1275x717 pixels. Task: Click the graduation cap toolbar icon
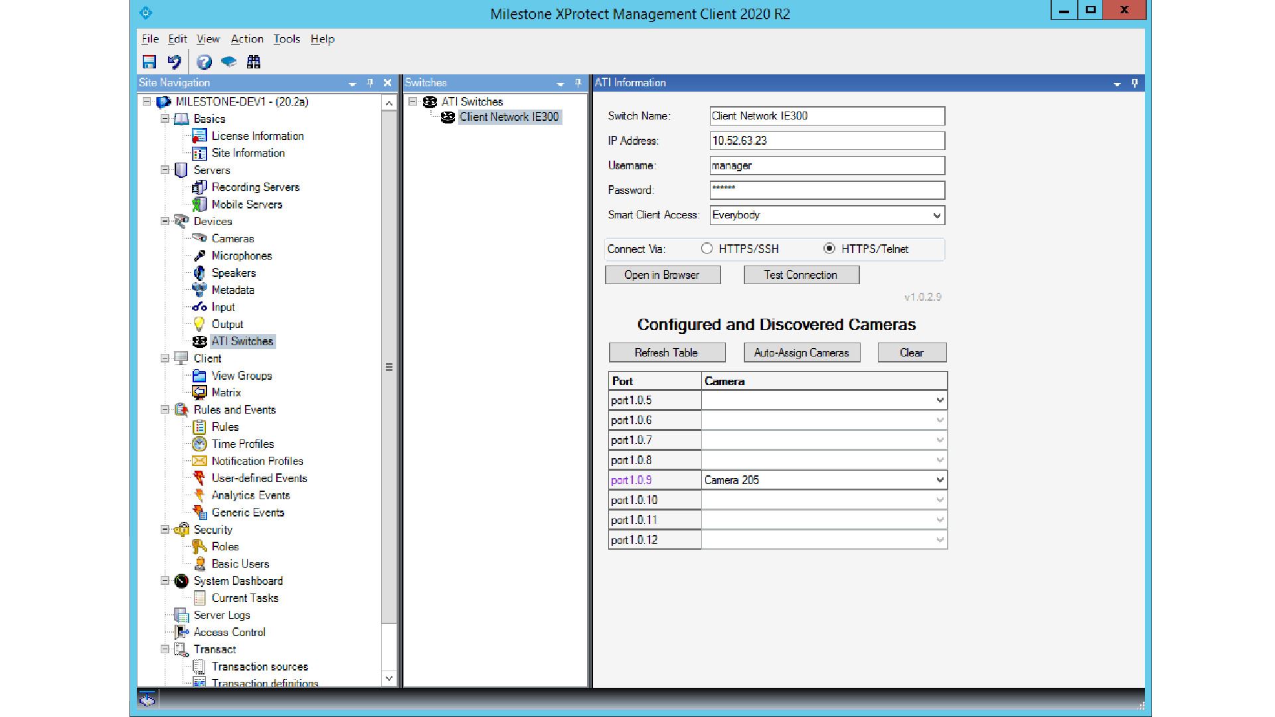pos(228,62)
